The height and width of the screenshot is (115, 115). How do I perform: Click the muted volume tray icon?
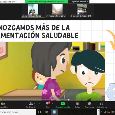(x=108, y=112)
